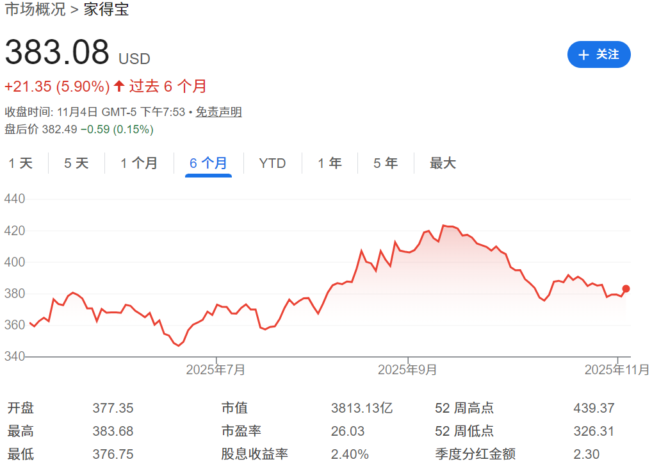Screen dimensions: 668x471
Task: Select the currently active 6 个月 tab
Action: (x=208, y=163)
